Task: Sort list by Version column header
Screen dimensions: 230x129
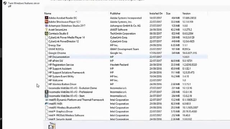Action: tap(187, 14)
